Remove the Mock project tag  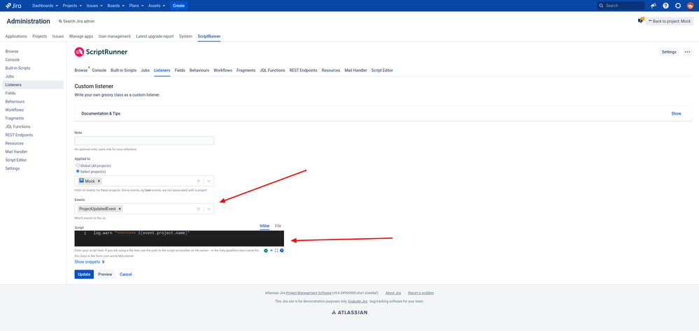[99, 181]
